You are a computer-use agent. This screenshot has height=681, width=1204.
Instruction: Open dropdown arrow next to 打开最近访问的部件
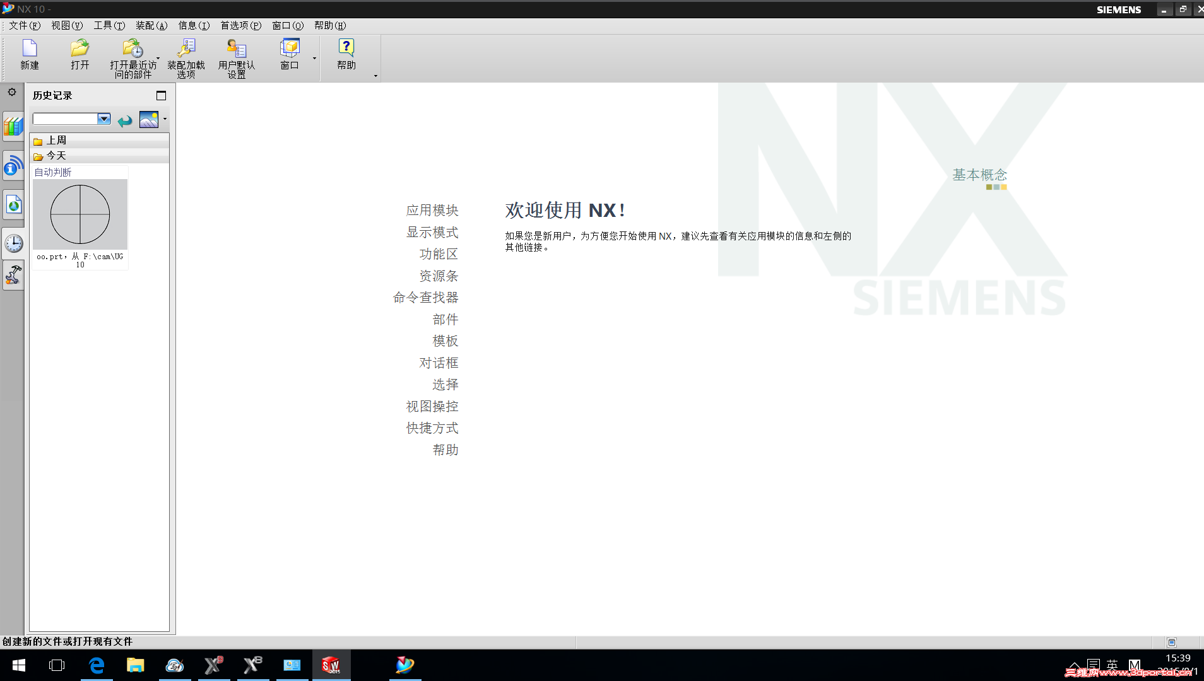pos(158,58)
